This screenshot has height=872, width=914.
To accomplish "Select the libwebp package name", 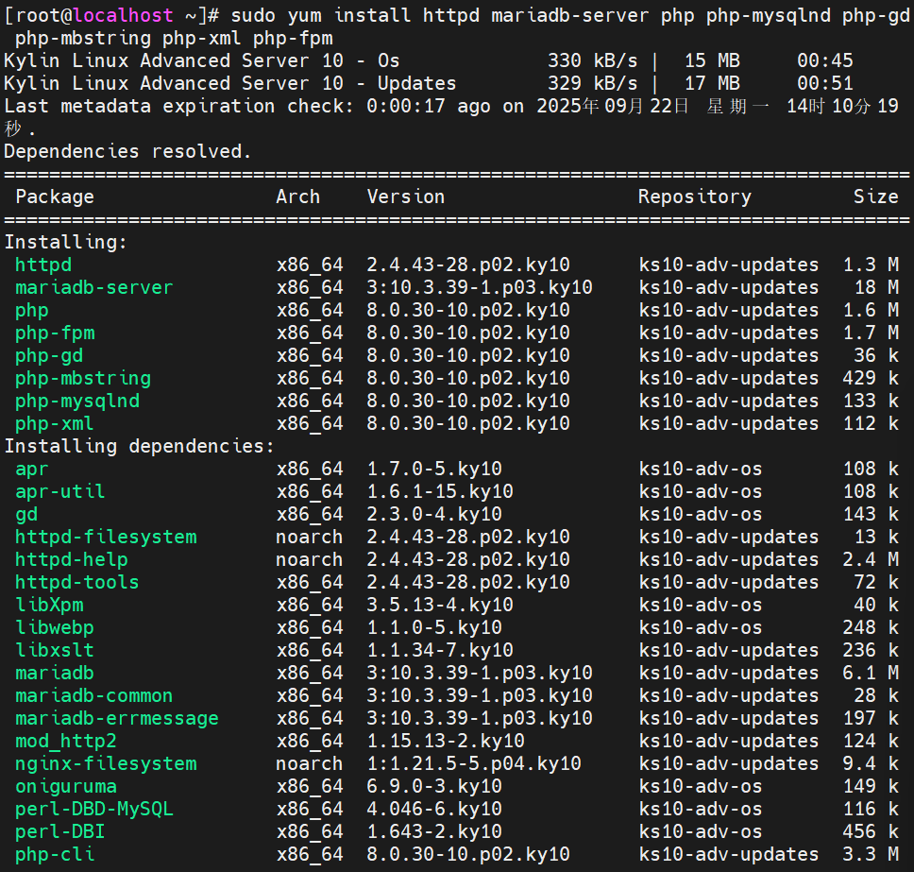I will (54, 628).
